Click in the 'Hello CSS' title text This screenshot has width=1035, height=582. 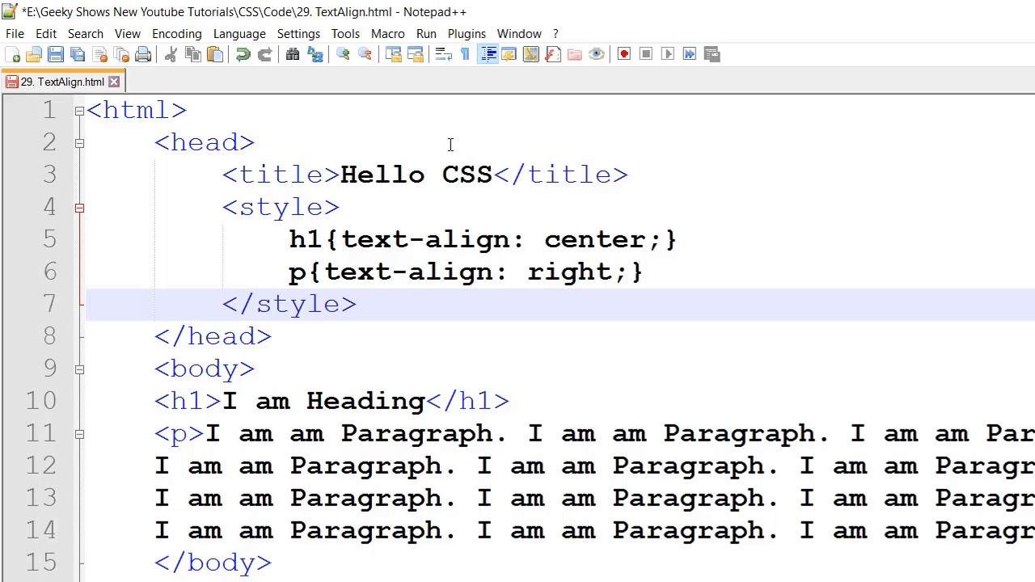pyautogui.click(x=416, y=175)
